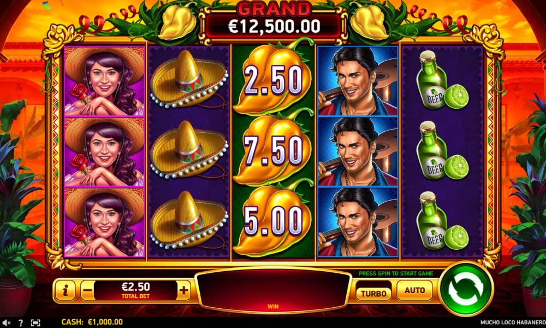Click the CASH €1,000.00 balance text
The height and width of the screenshot is (328, 546).
click(92, 322)
